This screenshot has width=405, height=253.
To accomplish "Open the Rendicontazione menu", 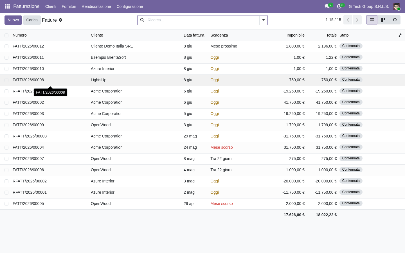I will [x=96, y=6].
